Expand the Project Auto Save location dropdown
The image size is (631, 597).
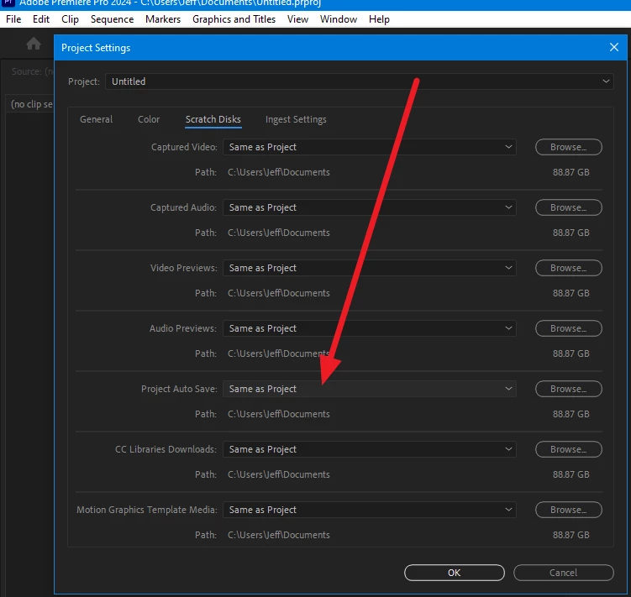tap(370, 389)
